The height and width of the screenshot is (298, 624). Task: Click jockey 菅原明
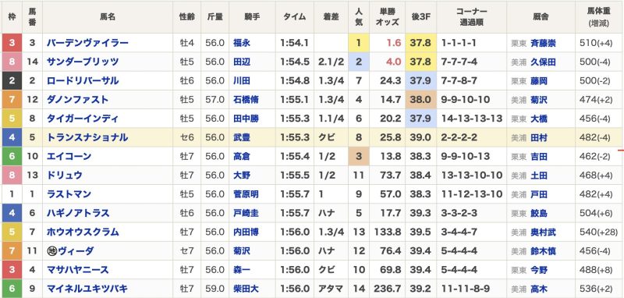coord(246,194)
